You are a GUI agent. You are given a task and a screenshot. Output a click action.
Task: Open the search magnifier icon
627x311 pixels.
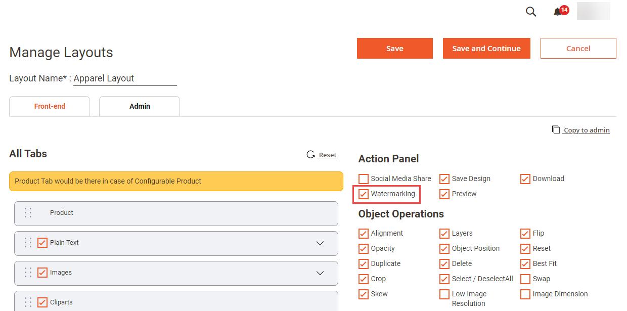pos(530,11)
